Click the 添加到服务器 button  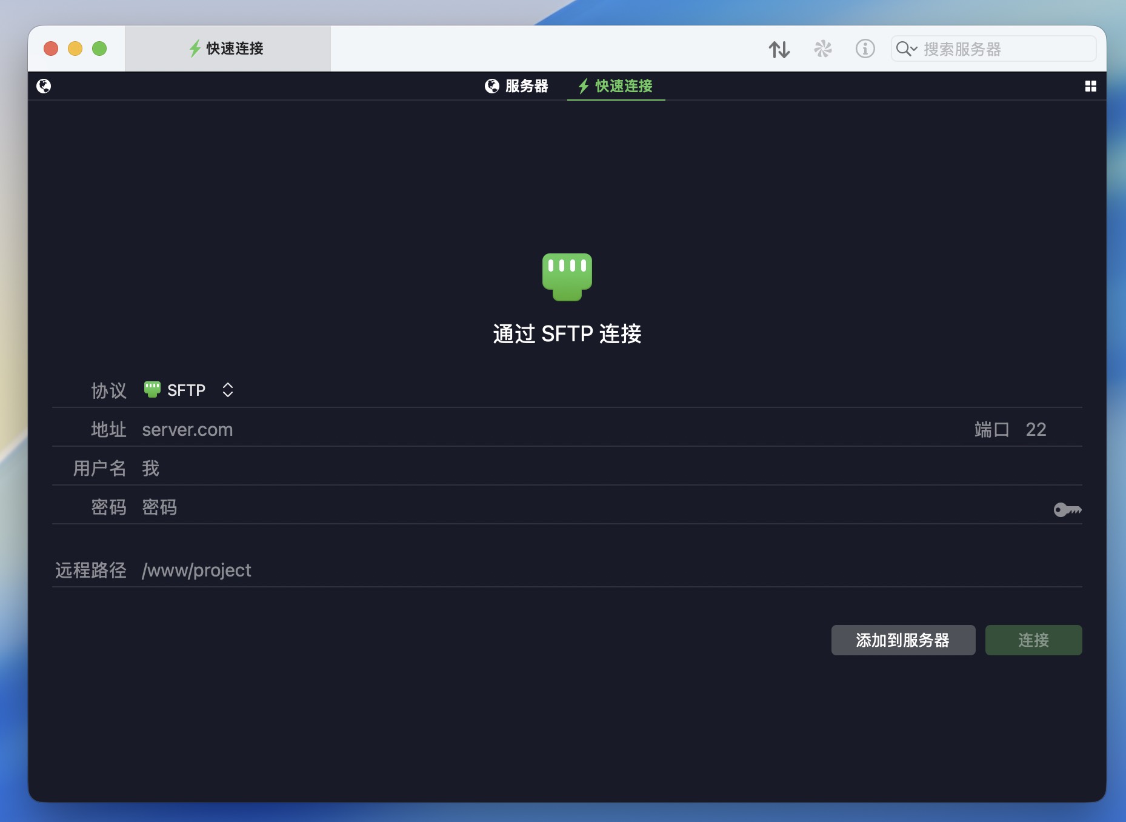point(902,640)
